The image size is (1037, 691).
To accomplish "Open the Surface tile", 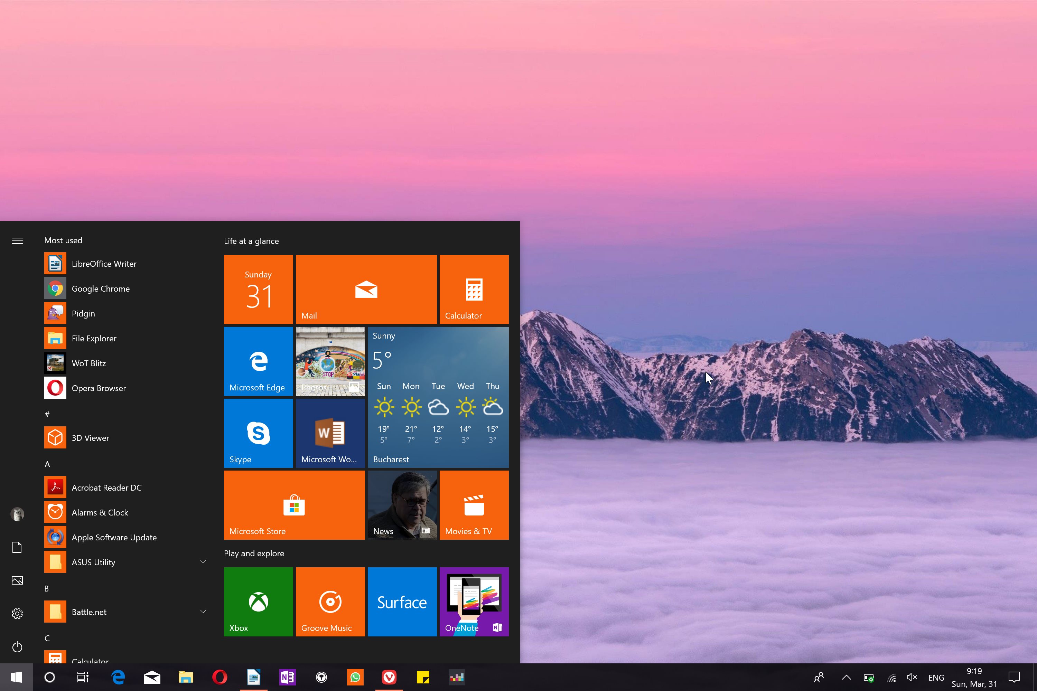I will click(x=402, y=602).
